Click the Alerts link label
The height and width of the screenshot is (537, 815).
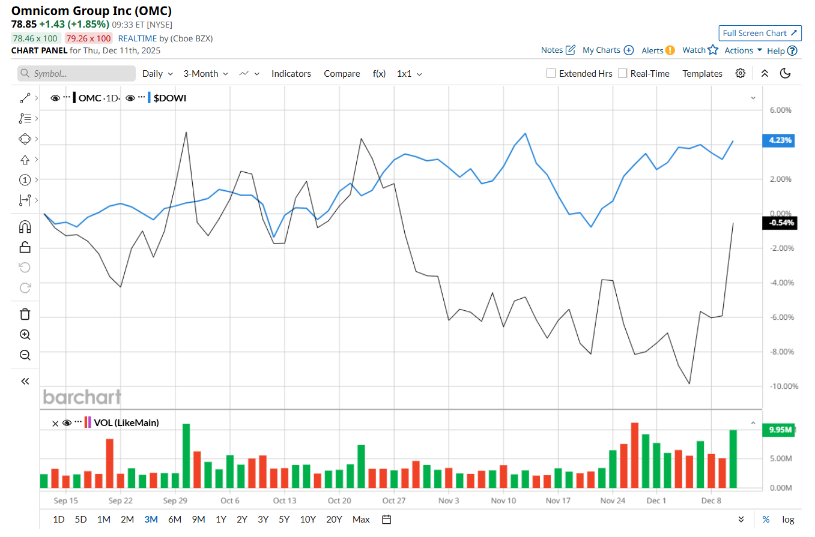click(652, 50)
